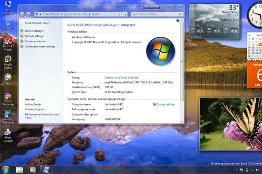Click the Send Feedback link
Screen dimensions: 262x174
coord(151,8)
